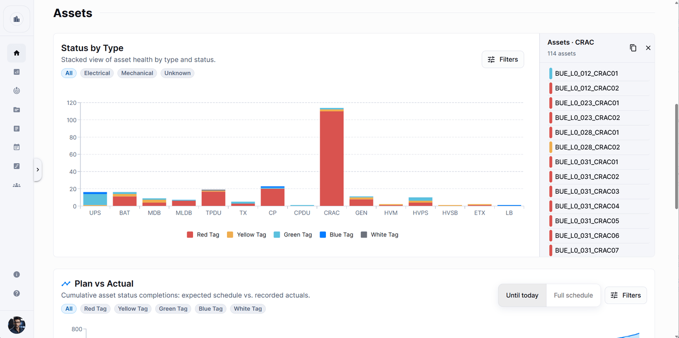Select the Unknown type chip
Screen dimensions: 679x338
click(x=178, y=73)
